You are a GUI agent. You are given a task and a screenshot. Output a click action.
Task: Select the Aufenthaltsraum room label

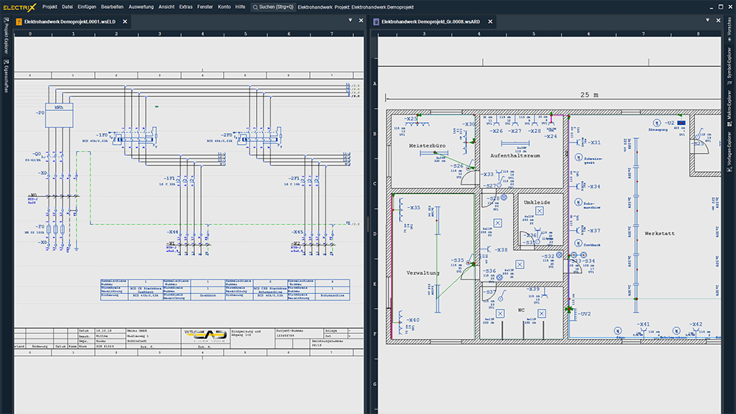tap(515, 156)
